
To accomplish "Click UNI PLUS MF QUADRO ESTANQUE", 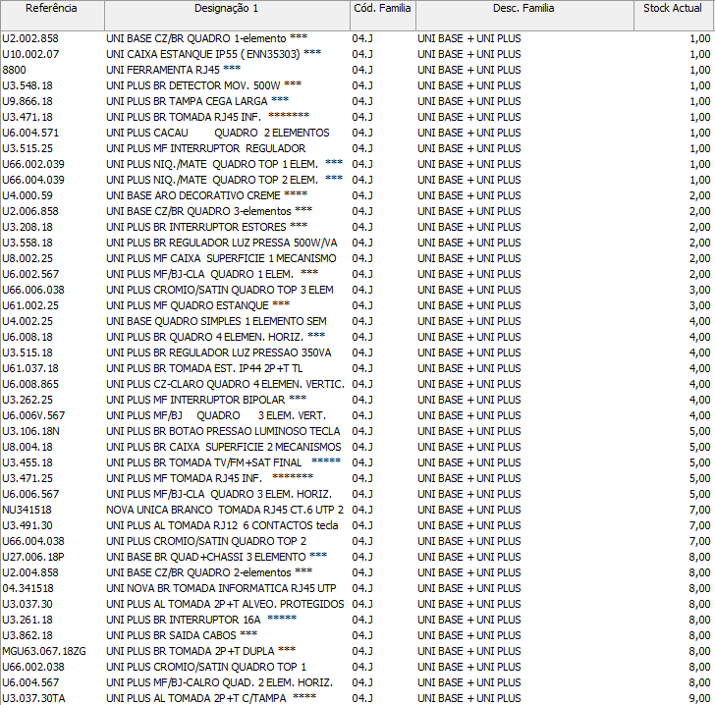I will [198, 306].
